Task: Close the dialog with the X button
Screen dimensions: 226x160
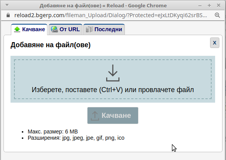Action: (x=215, y=43)
